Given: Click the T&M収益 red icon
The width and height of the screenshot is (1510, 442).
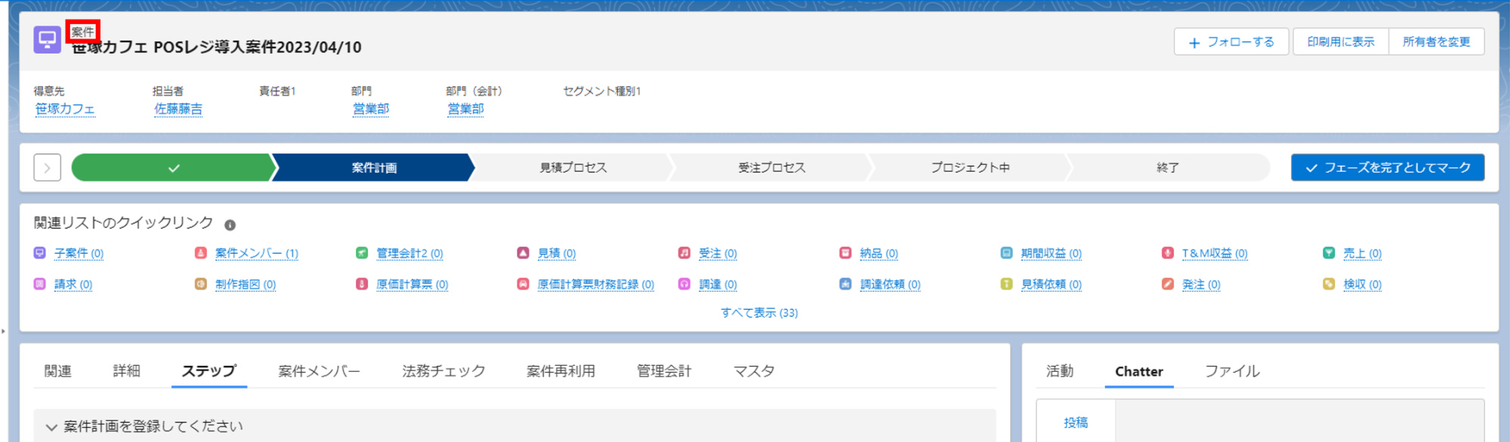Looking at the screenshot, I should click(1168, 253).
